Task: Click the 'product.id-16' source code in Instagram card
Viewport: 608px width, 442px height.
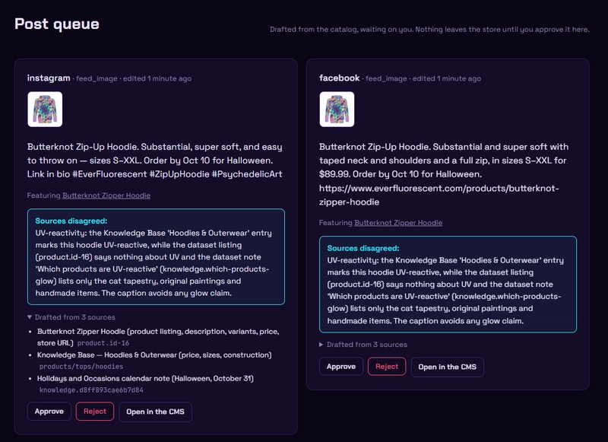Action: click(103, 343)
